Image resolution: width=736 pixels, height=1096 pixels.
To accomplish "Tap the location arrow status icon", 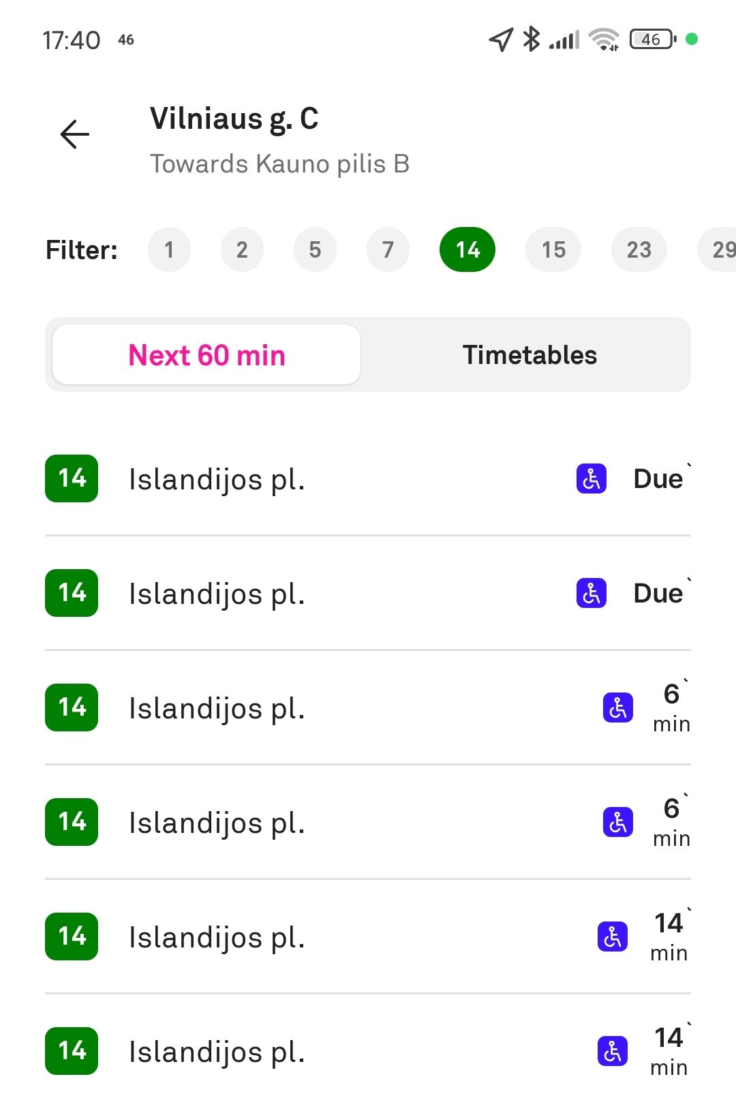I will click(501, 40).
